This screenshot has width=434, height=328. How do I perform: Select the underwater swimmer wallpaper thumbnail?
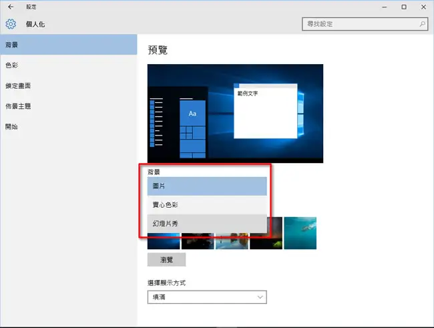tap(300, 233)
